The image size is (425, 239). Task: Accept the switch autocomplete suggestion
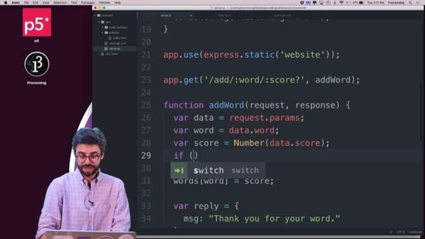point(218,171)
